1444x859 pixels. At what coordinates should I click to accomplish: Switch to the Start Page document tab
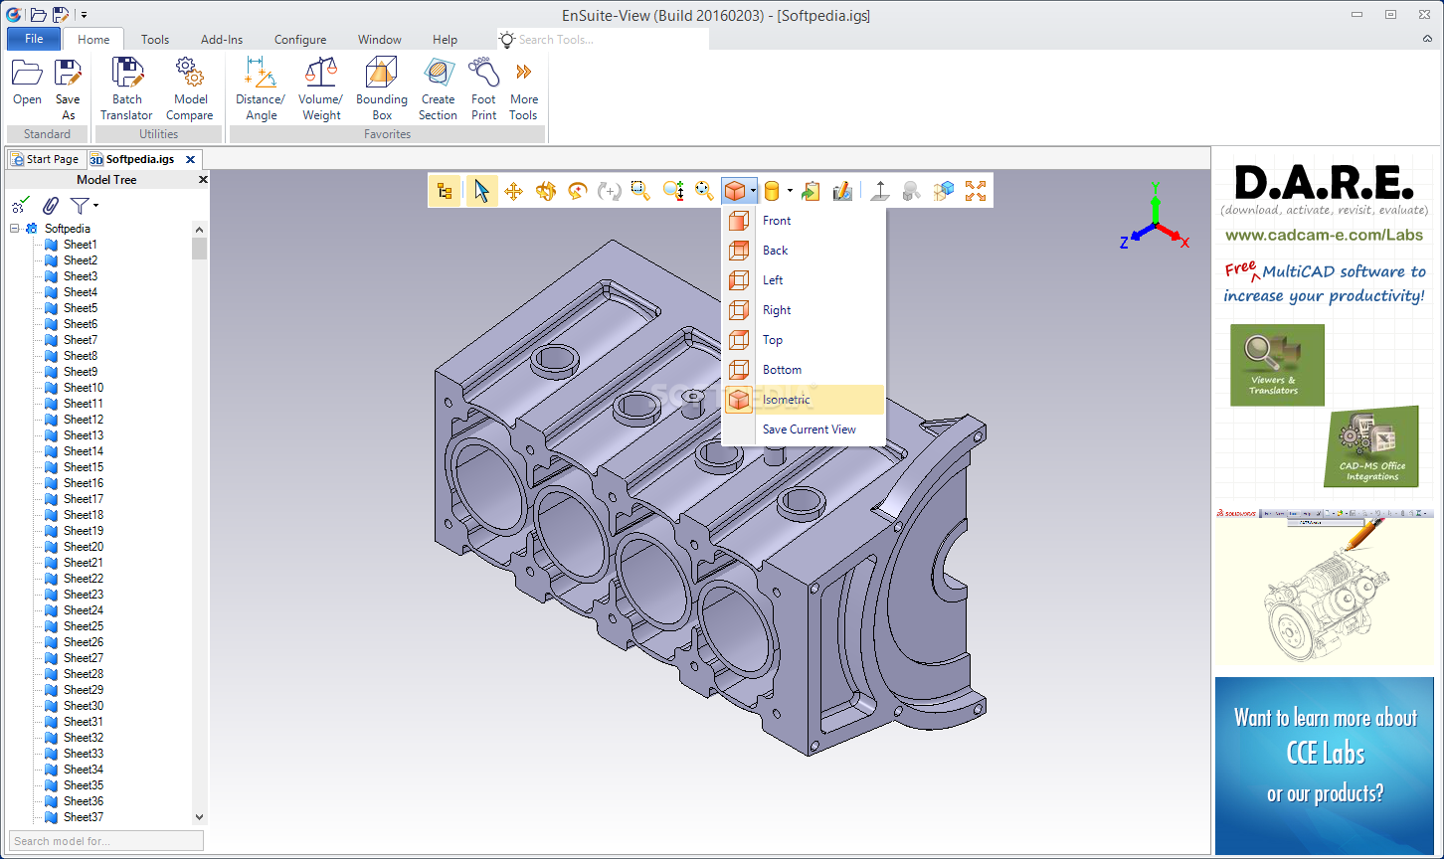point(45,159)
